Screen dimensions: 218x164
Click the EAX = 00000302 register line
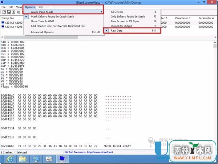tap(12, 42)
